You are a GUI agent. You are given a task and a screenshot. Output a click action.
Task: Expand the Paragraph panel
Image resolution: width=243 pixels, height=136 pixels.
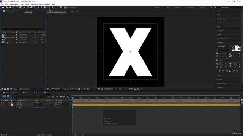(x=220, y=31)
